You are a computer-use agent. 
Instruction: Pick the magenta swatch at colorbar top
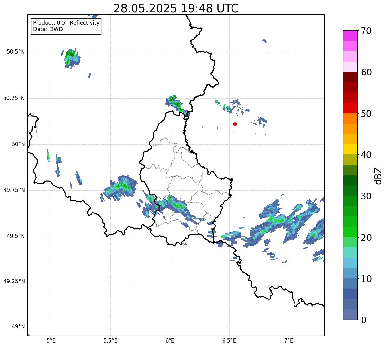pyautogui.click(x=350, y=36)
